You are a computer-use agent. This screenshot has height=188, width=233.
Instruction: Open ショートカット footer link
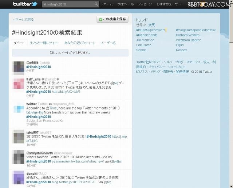point(177,67)
